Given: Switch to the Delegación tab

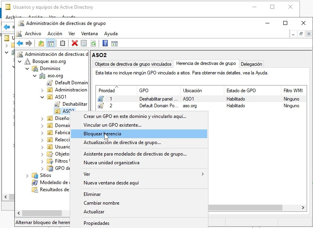Looking at the screenshot, I should point(251,64).
